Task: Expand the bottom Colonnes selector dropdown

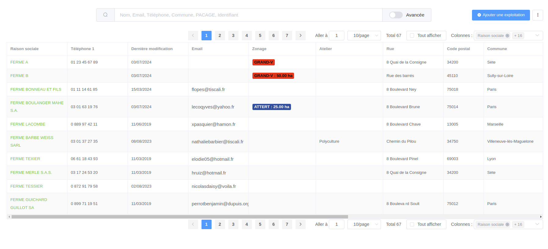Action: coord(537,224)
